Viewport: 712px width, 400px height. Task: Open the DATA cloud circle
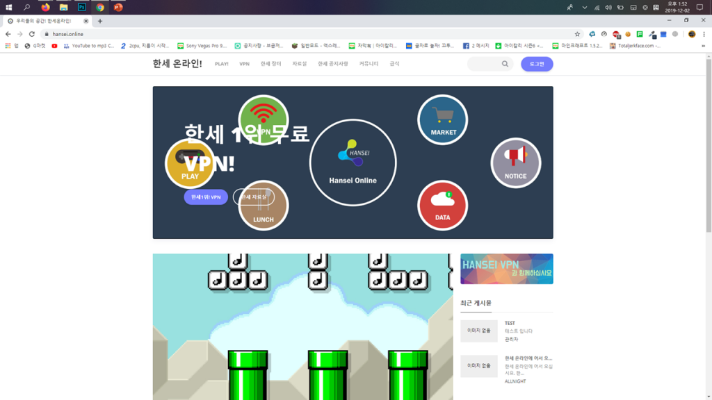coord(442,206)
